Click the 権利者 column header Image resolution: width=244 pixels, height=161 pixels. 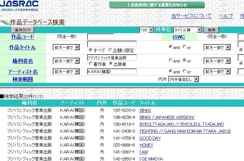click(x=30, y=103)
